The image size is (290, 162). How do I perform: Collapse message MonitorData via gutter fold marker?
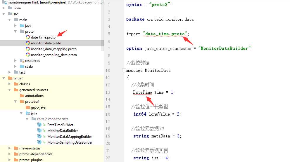(x=124, y=70)
